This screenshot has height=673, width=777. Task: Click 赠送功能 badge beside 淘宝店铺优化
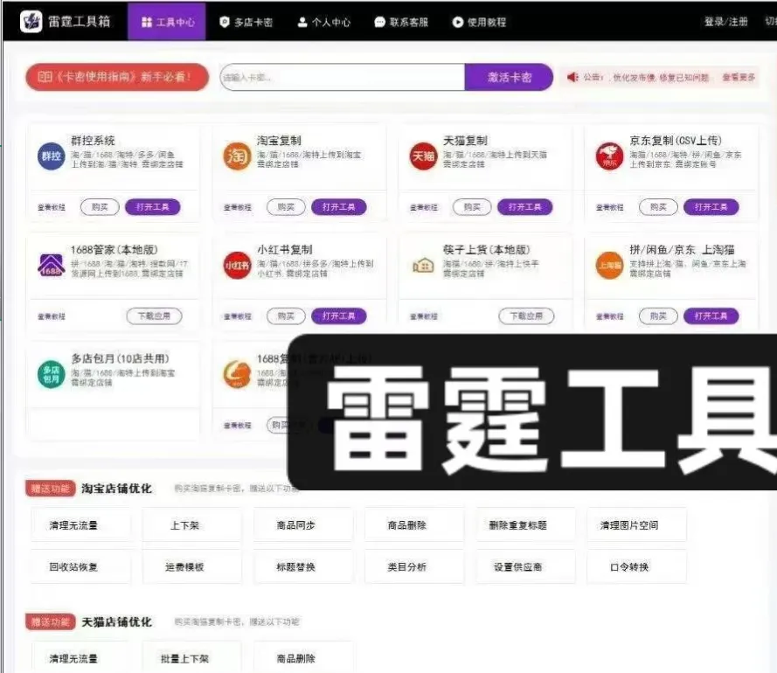[x=50, y=489]
